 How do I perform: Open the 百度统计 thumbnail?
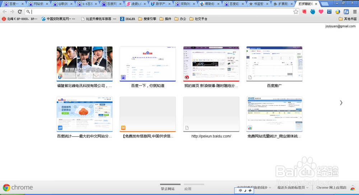pyautogui.click(x=84, y=114)
